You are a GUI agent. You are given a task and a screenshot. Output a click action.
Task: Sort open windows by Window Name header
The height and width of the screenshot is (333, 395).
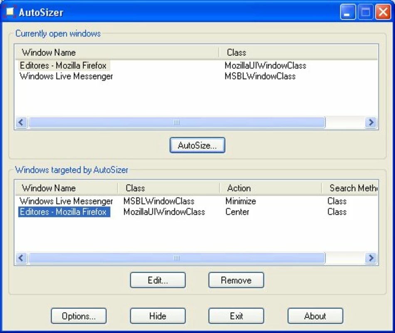coord(117,52)
